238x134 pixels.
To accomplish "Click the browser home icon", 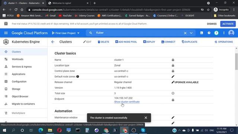I will click(22, 10).
